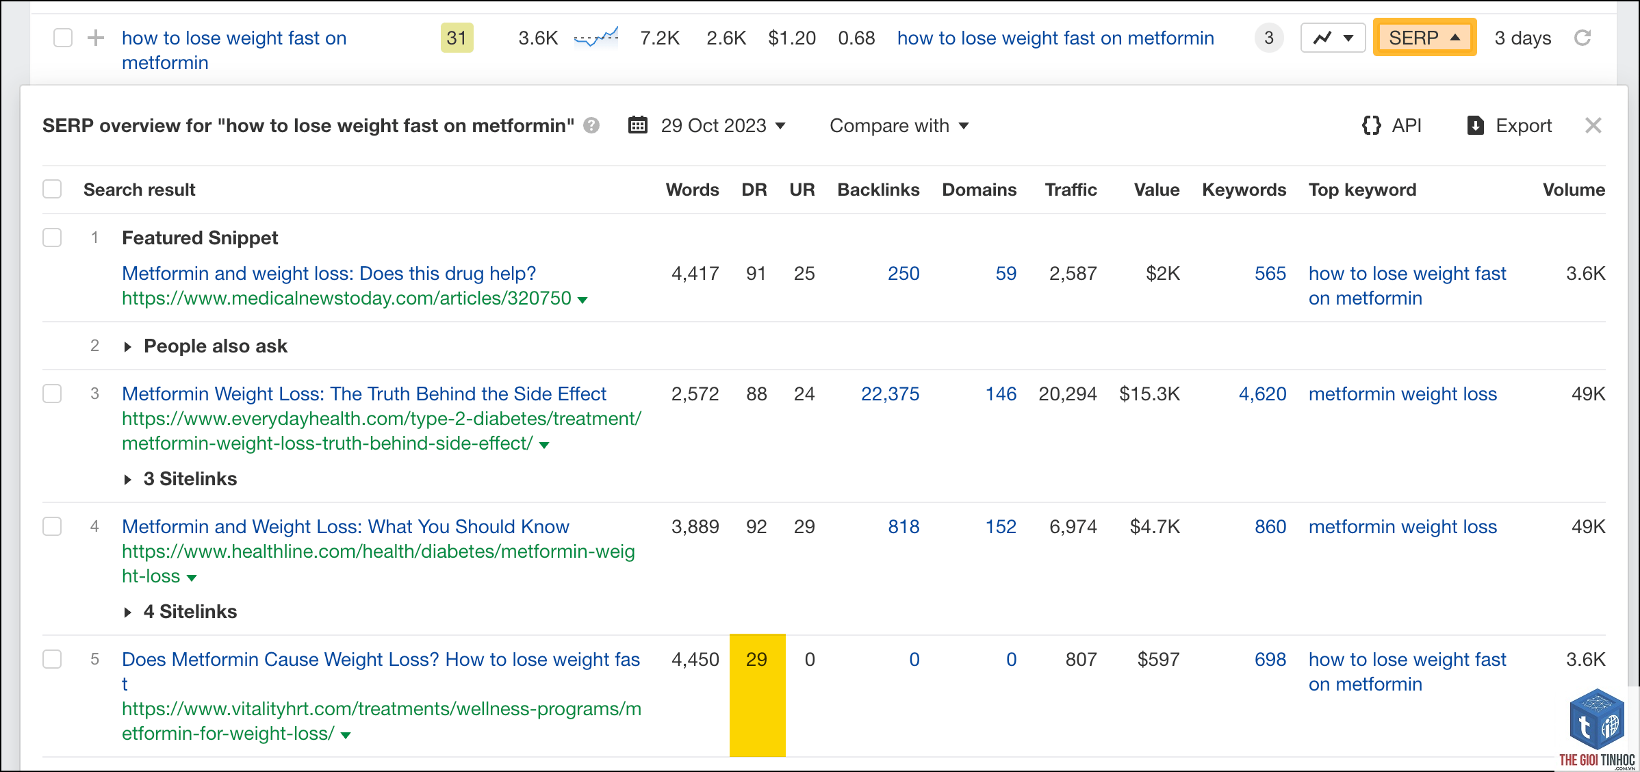Open keywords count 860

coord(1270,526)
